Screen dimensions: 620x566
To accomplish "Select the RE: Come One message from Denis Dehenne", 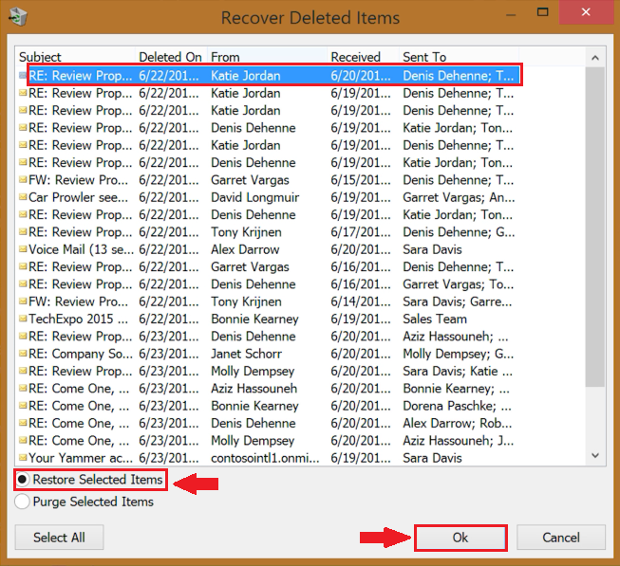I will point(268,423).
